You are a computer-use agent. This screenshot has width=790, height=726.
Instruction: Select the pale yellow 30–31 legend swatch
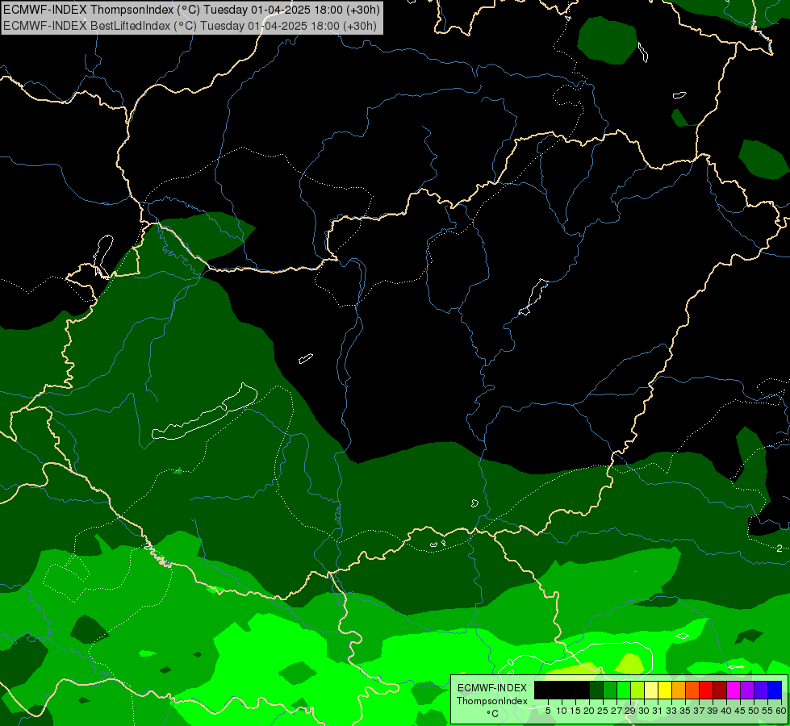pyautogui.click(x=651, y=690)
